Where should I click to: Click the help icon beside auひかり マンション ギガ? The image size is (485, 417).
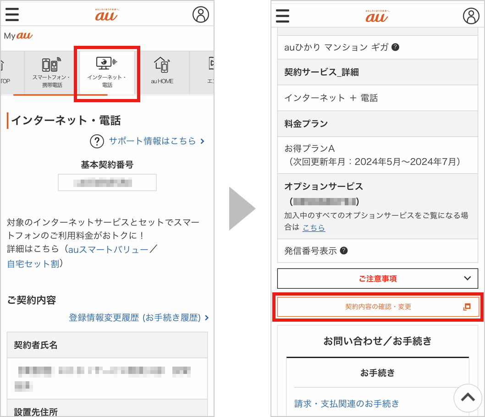[396, 47]
